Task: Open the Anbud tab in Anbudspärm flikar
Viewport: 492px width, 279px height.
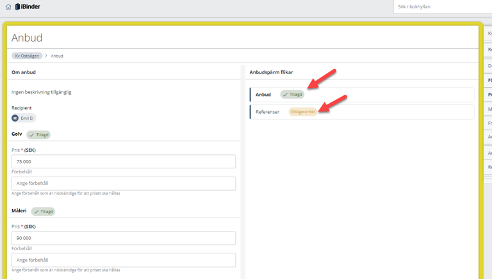Action: [x=263, y=95]
